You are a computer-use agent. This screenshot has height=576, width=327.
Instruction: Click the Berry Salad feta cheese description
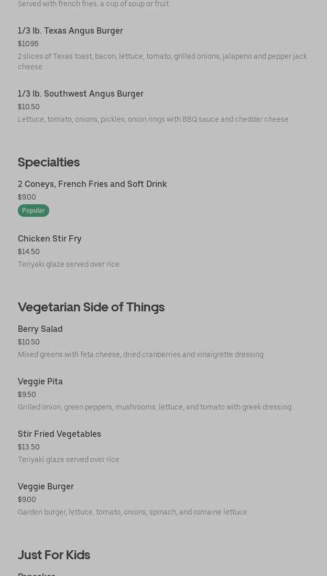[141, 355]
